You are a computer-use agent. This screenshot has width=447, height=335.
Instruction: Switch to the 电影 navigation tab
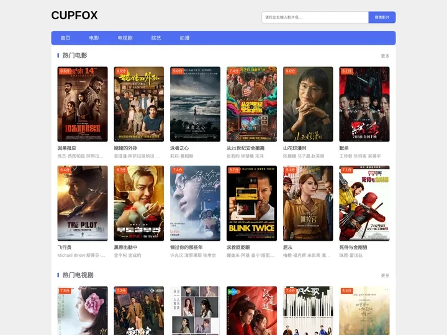pos(94,38)
